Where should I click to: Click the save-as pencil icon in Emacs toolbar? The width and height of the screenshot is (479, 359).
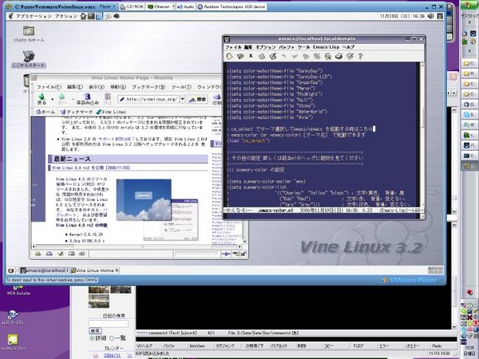click(x=273, y=56)
